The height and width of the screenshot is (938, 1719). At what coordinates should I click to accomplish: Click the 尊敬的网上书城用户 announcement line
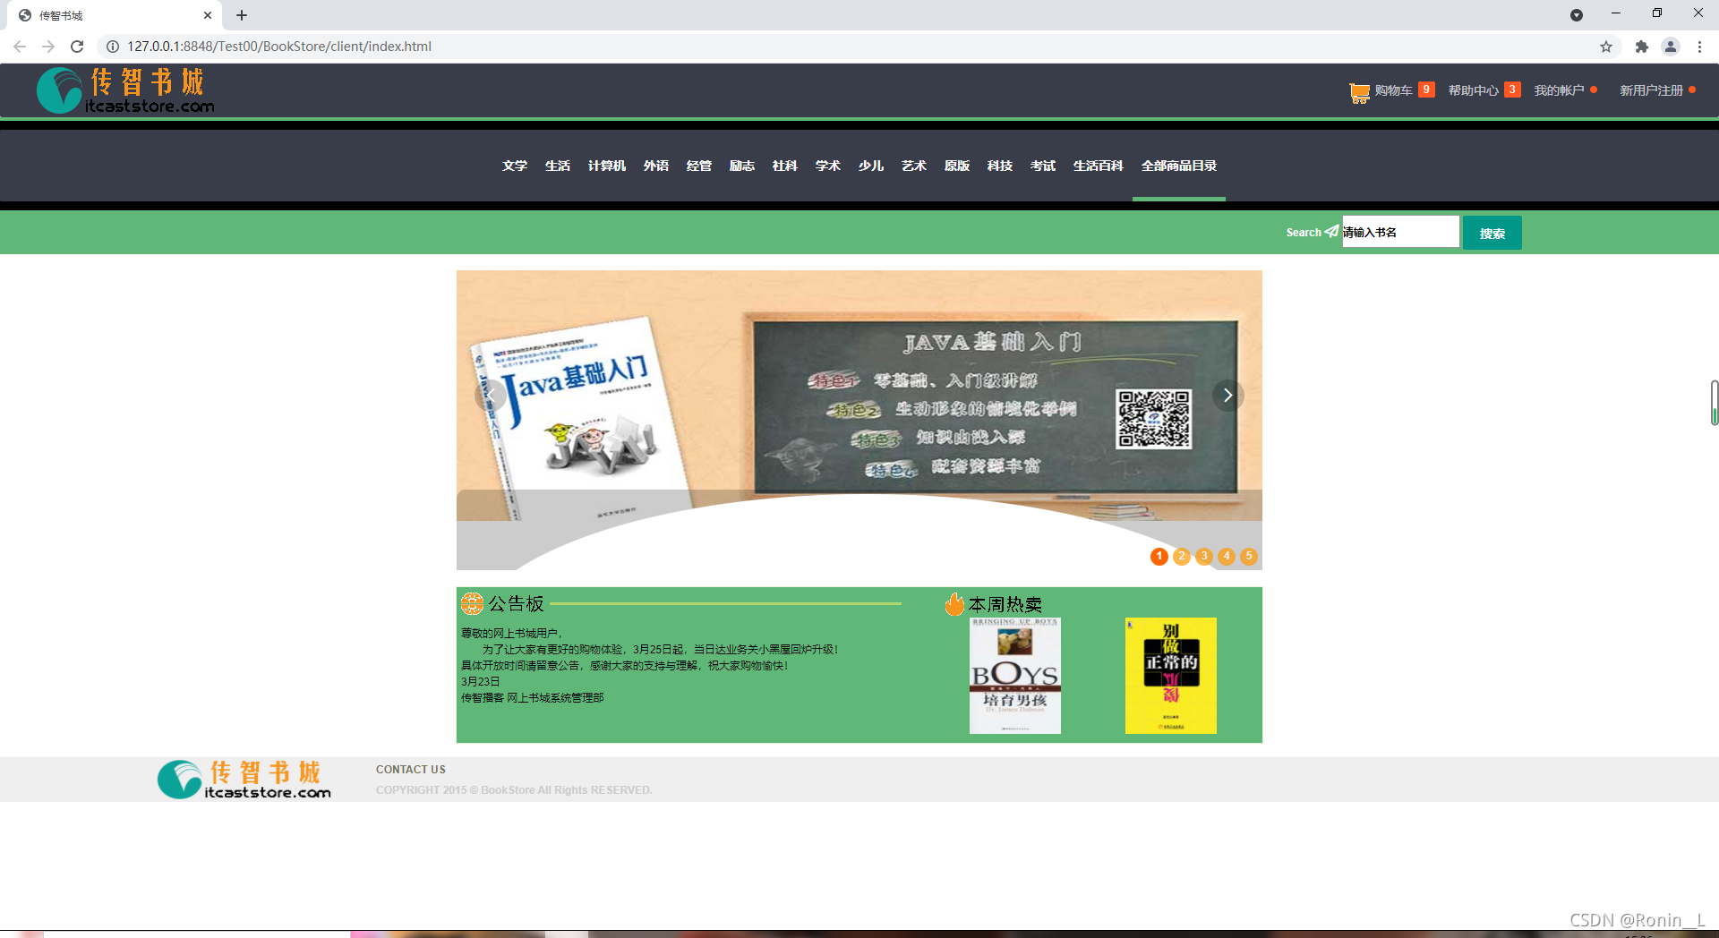(511, 633)
